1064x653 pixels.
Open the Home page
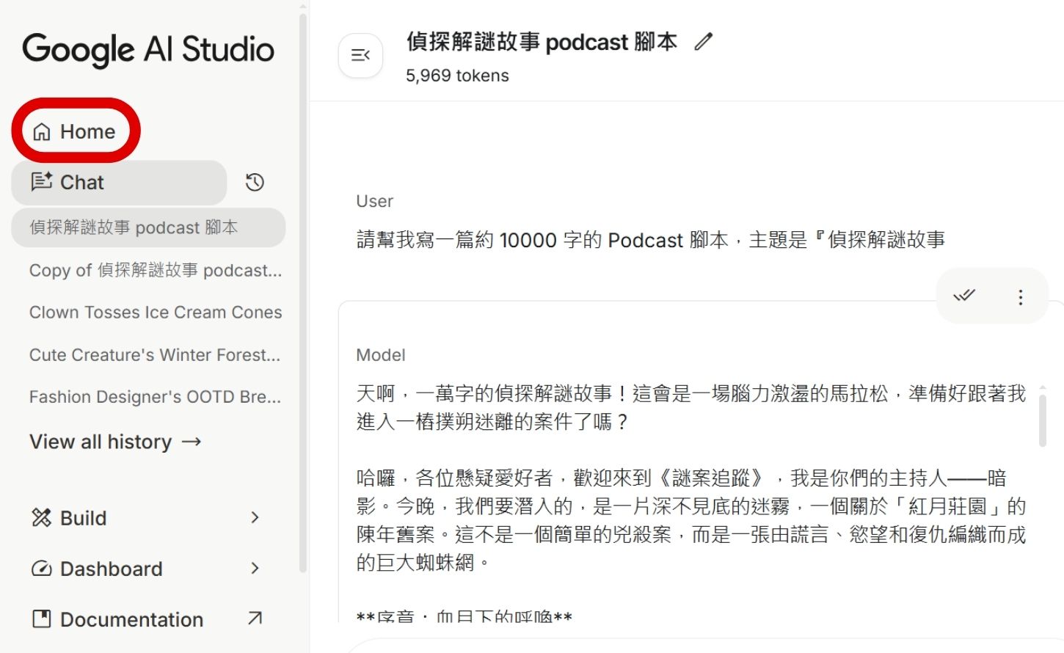point(76,131)
